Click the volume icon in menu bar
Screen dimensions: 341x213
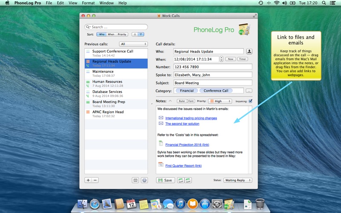(x=284, y=3)
